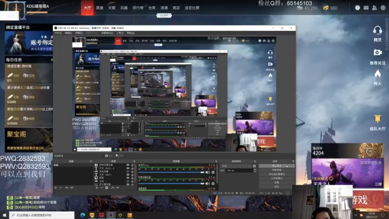This screenshot has width=389, height=219.
Task: Pop out the 控件 dock panel
Action: pos(293,162)
